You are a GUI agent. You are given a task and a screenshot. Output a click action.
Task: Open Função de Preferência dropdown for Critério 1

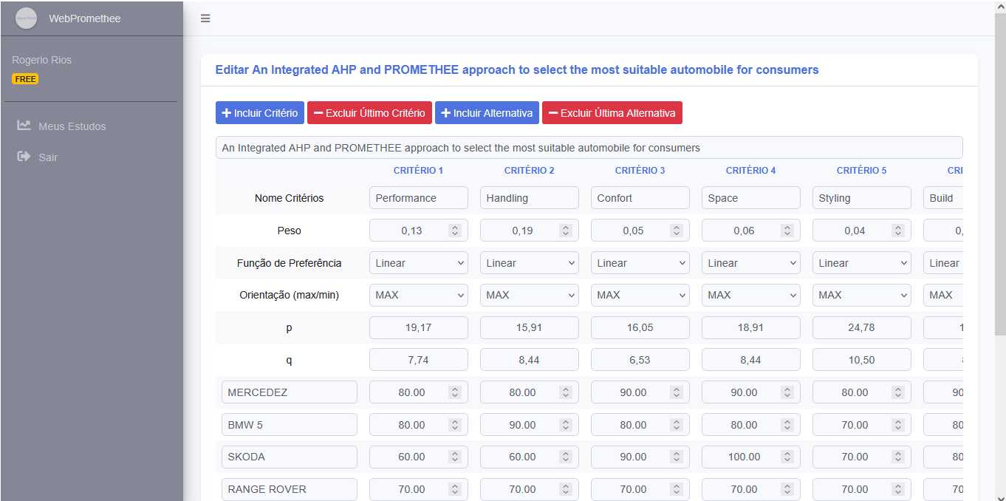419,263
